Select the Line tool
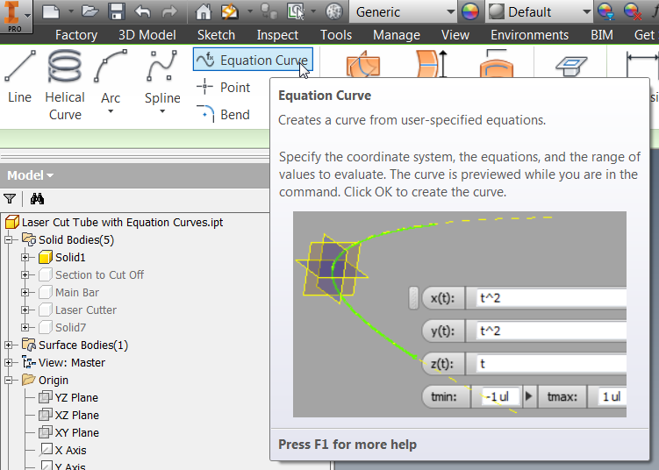The width and height of the screenshot is (659, 470). coord(20,76)
